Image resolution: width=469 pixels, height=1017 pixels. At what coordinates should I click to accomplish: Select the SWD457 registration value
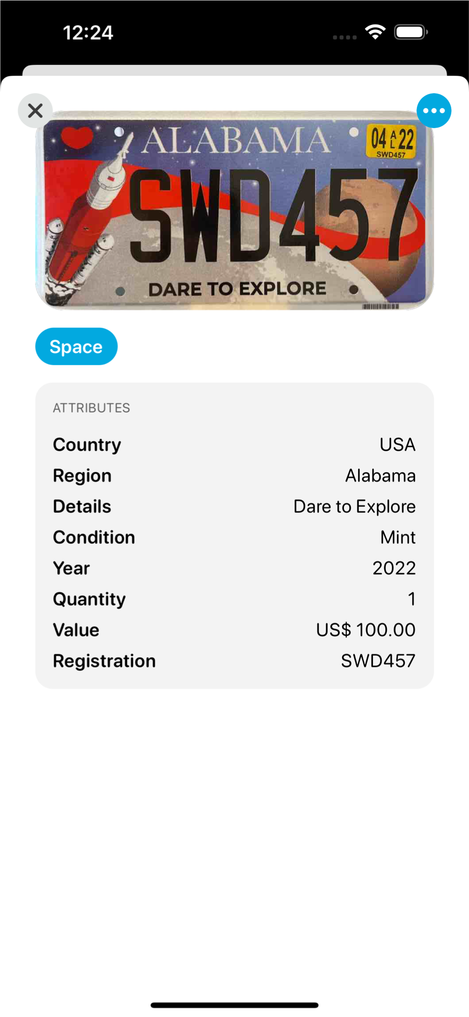pos(378,661)
